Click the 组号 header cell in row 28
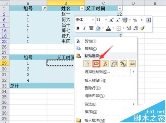The width and height of the screenshot is (166, 123). pos(28,58)
